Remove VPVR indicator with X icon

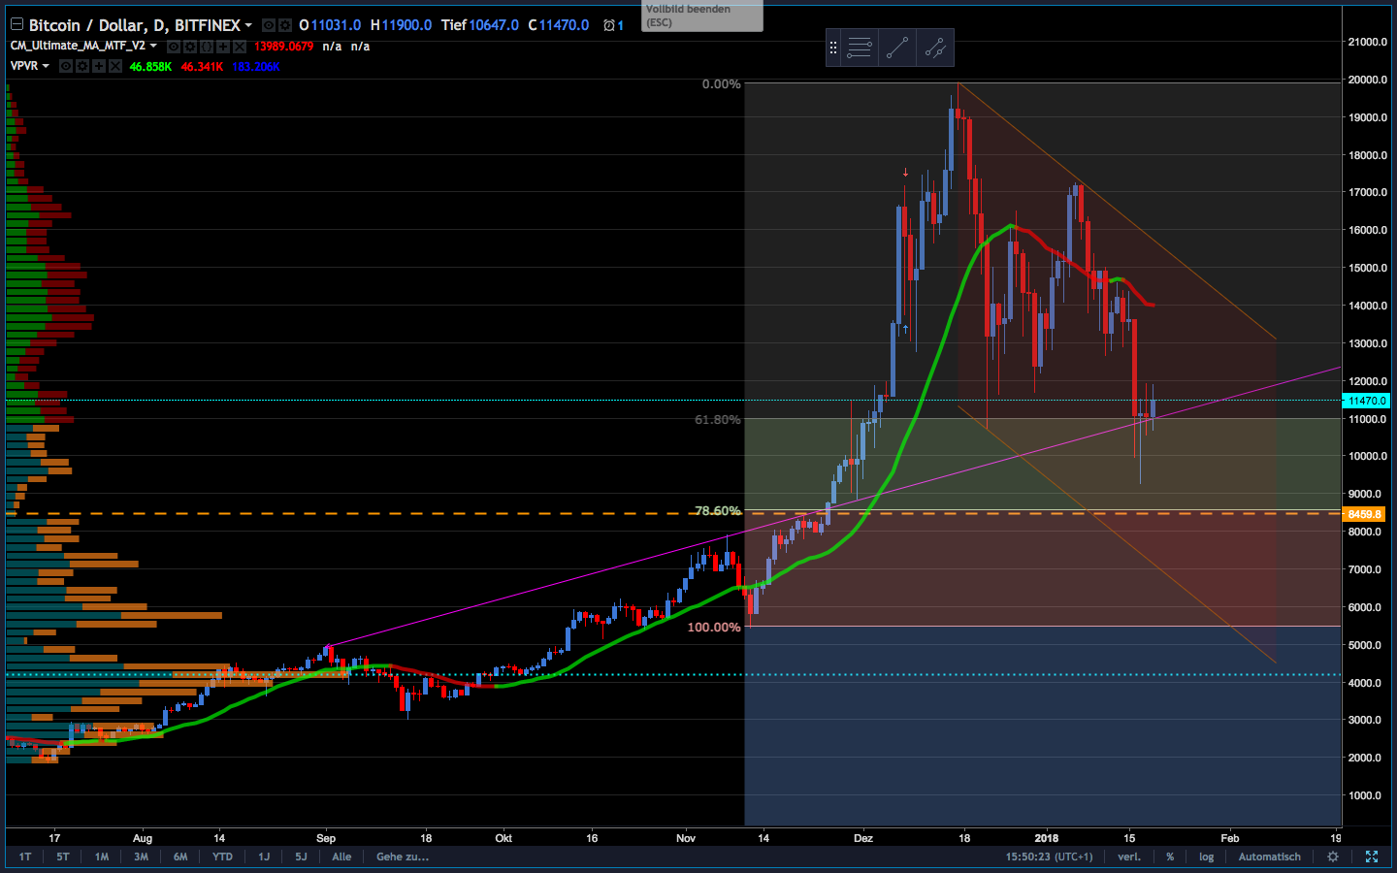115,66
